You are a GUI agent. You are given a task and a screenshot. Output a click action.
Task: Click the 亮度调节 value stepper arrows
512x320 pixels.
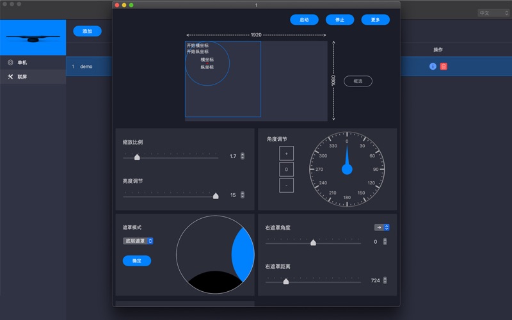[x=243, y=195]
